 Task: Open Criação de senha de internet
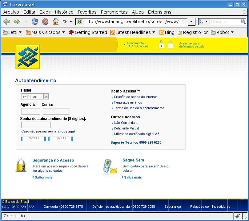pyautogui.click(x=135, y=97)
